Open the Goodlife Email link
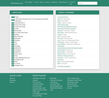Viewport: 109px width, 98px height. (x=19, y=60)
